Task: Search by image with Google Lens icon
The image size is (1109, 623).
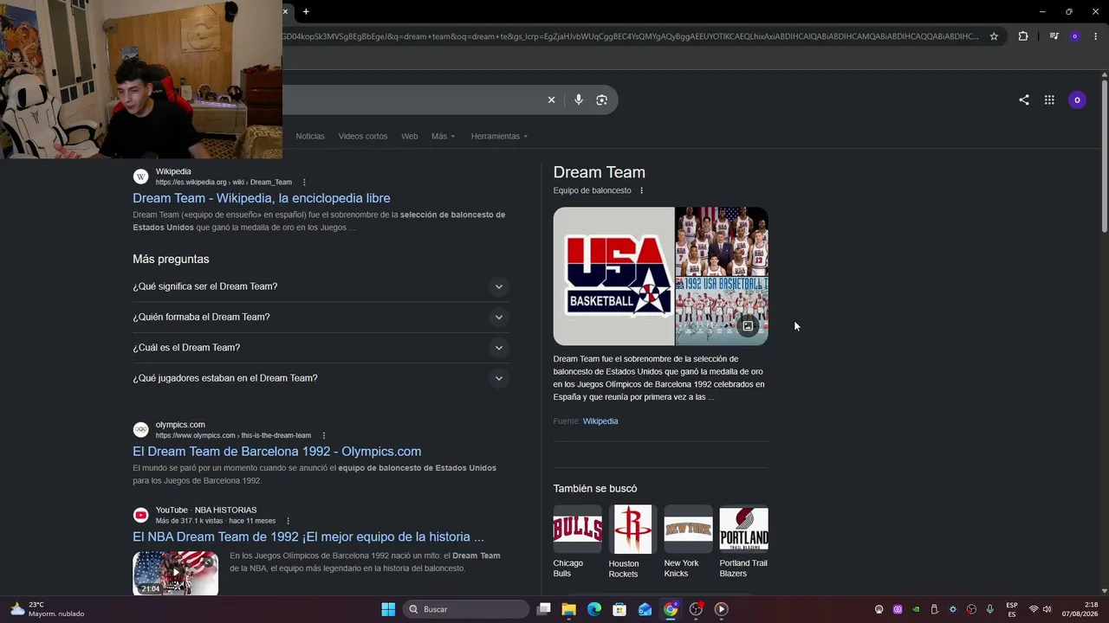Action: (x=602, y=100)
